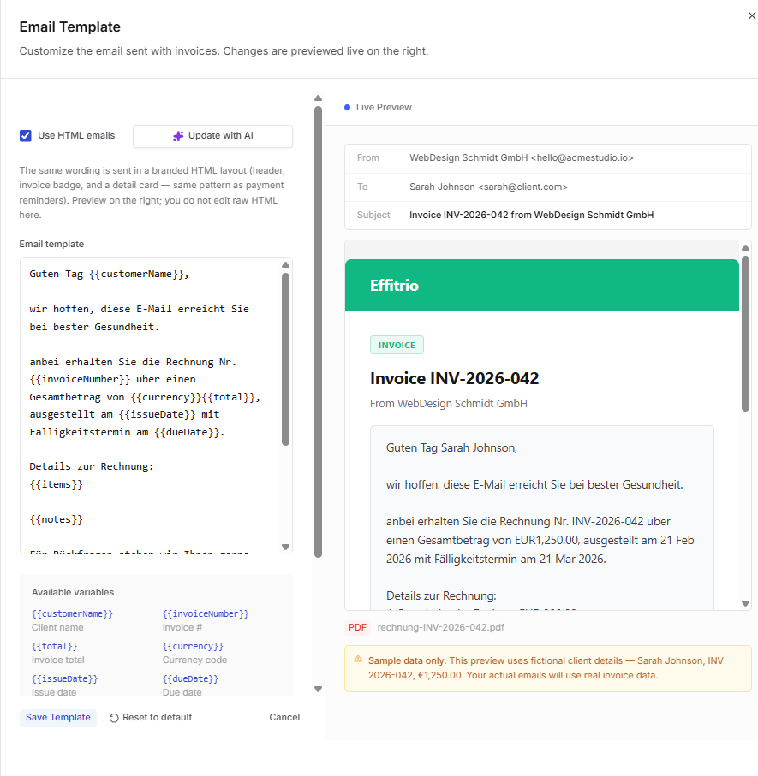Click the 'Client name' variable description
Viewport: 758px width, 776px height.
coord(57,627)
